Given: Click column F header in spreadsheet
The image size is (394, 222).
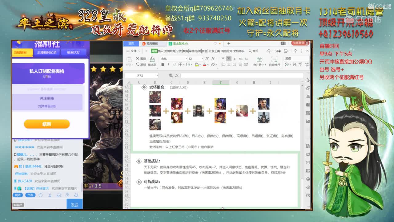Looking at the screenshot, I should 221,82.
